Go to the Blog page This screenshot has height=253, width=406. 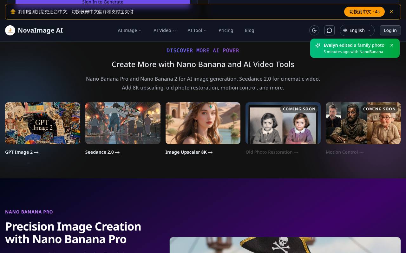point(249,30)
